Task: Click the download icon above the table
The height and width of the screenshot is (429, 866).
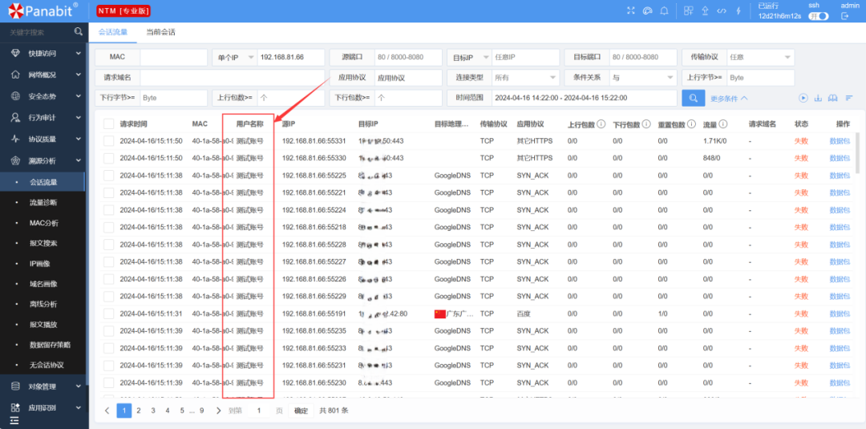Action: 819,98
